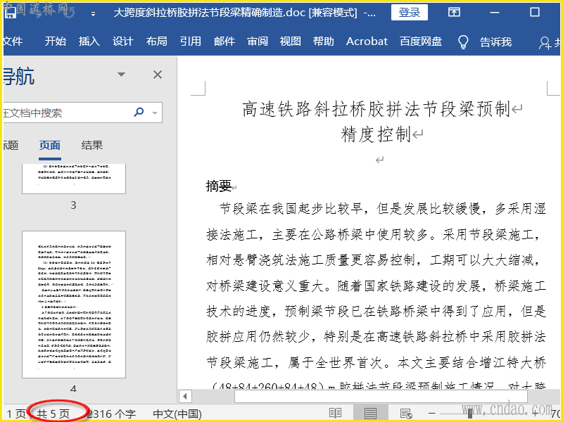This screenshot has height=422, width=563.
Task: Switch to the 页面 navigation tab
Action: [49, 146]
